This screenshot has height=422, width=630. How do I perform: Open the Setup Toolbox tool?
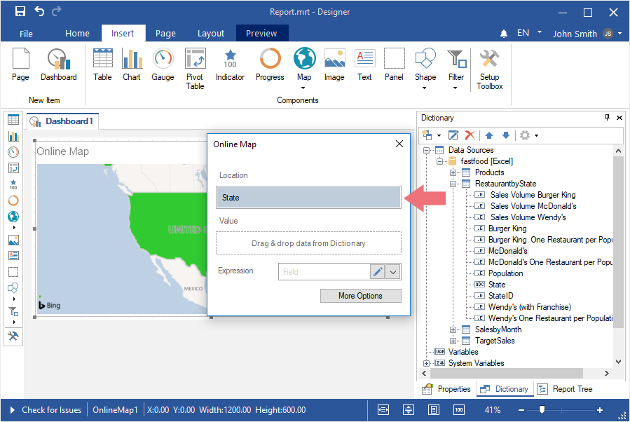[x=489, y=68]
